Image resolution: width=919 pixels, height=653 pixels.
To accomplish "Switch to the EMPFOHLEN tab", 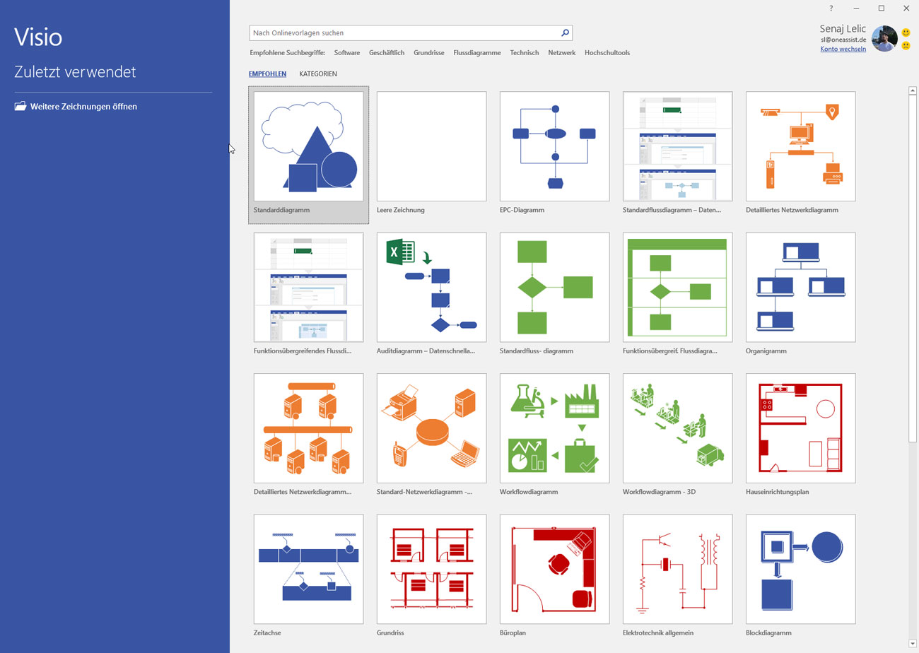I will click(267, 73).
